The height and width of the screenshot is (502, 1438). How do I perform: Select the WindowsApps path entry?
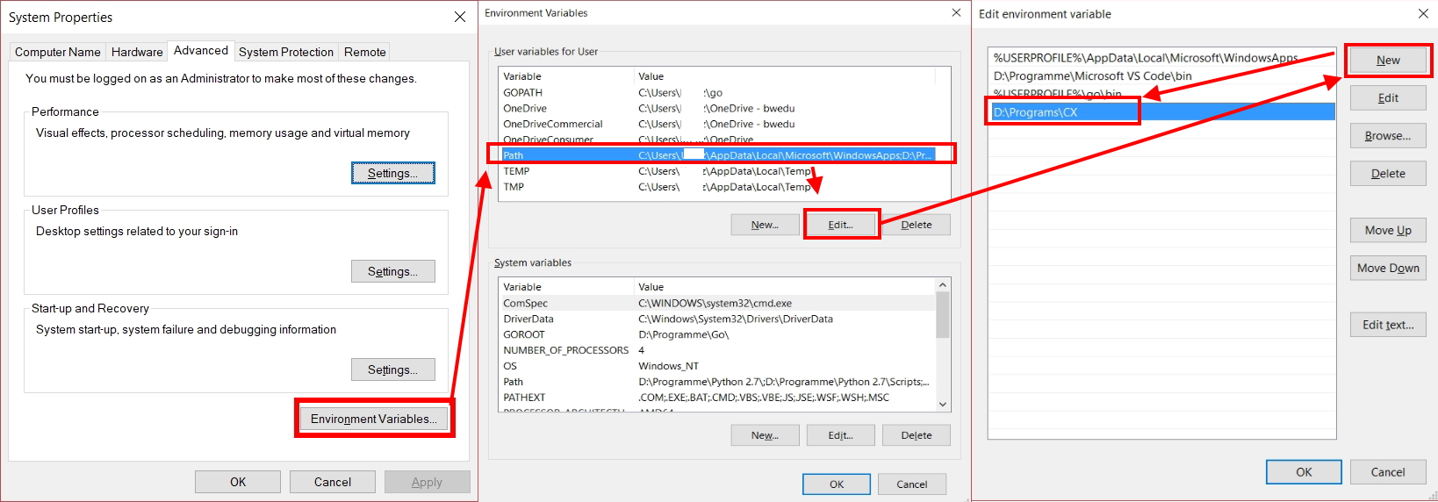pos(1161,58)
